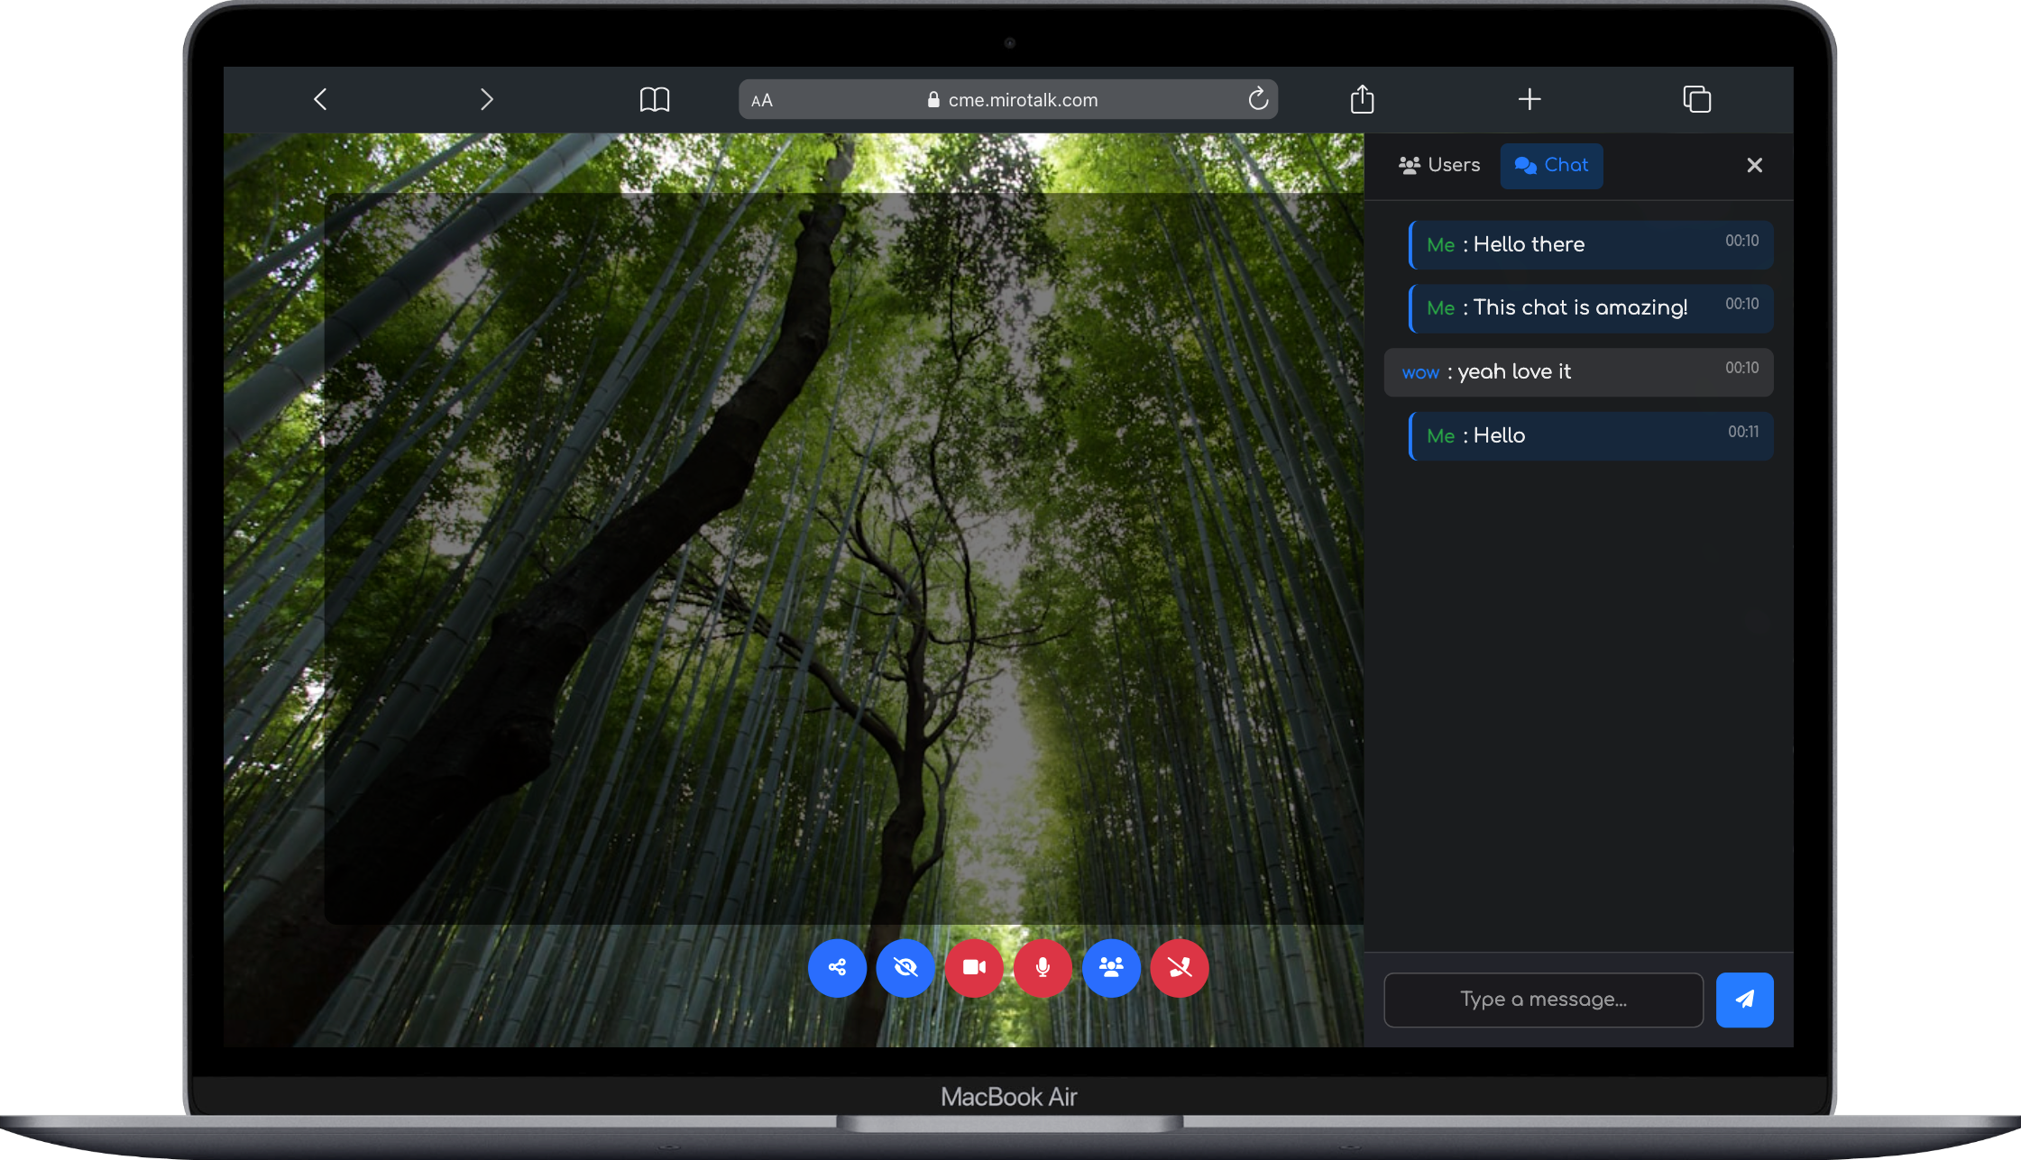Screen dimensions: 2021x1160
Task: Mute the microphone button
Action: 1043,967
